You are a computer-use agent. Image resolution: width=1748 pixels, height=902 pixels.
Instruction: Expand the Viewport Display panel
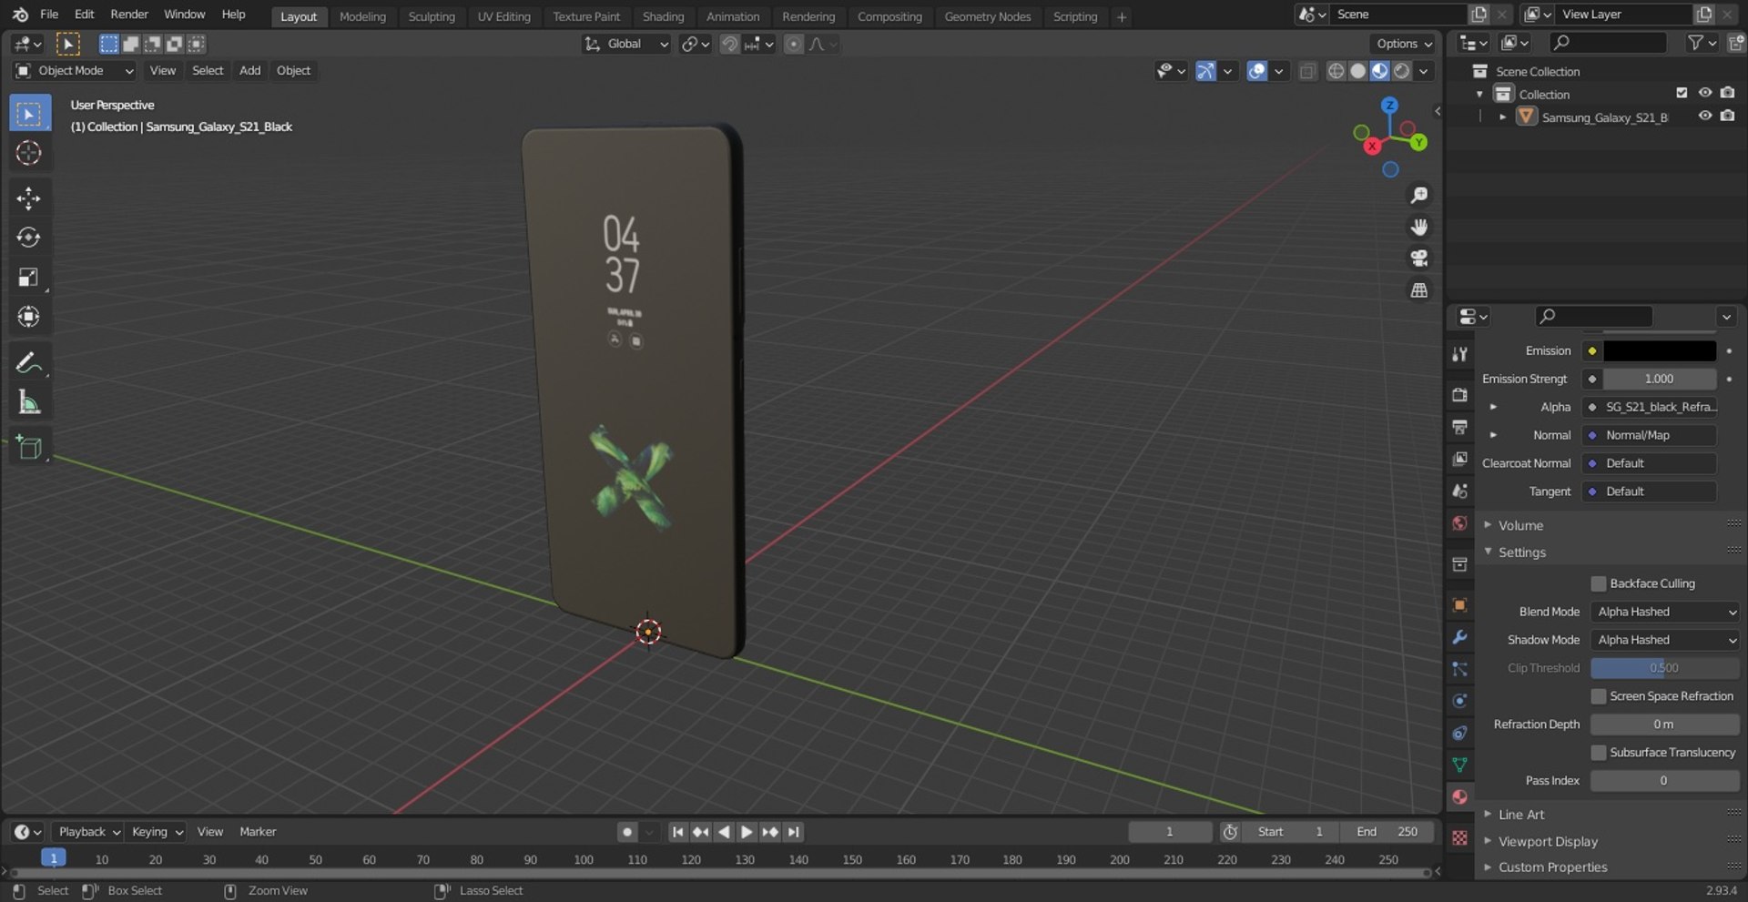point(1547,842)
